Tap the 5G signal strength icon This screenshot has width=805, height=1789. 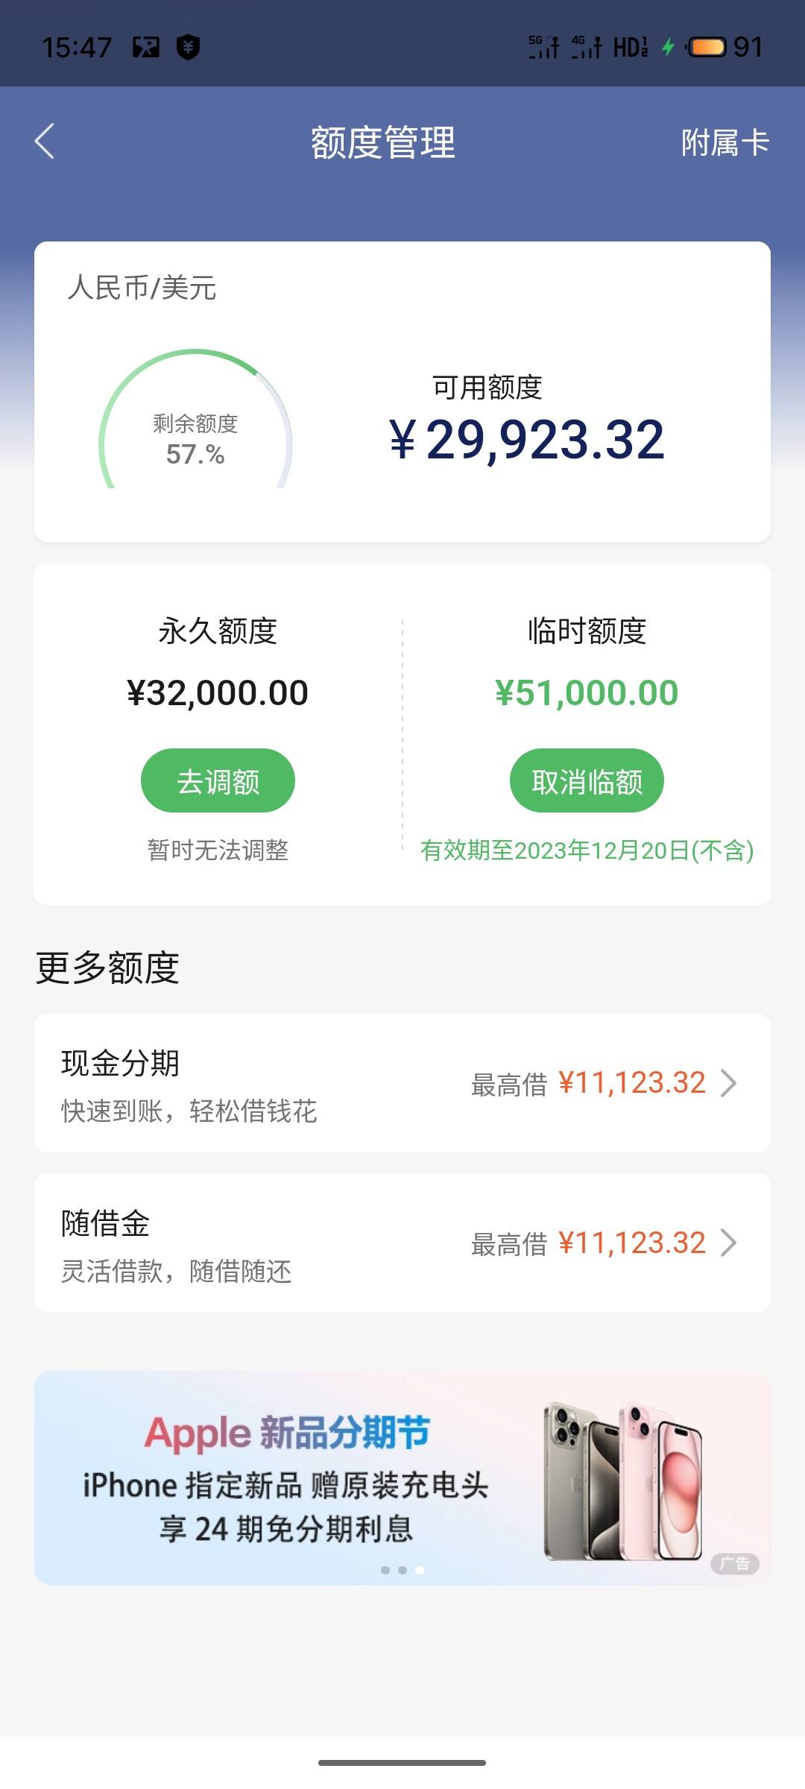[544, 47]
